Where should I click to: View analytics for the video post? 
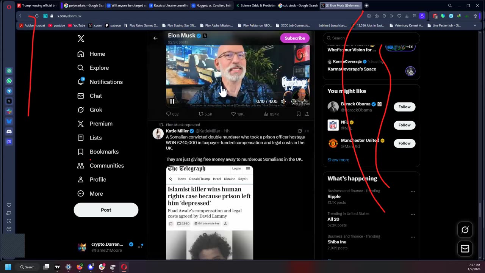pos(271,114)
